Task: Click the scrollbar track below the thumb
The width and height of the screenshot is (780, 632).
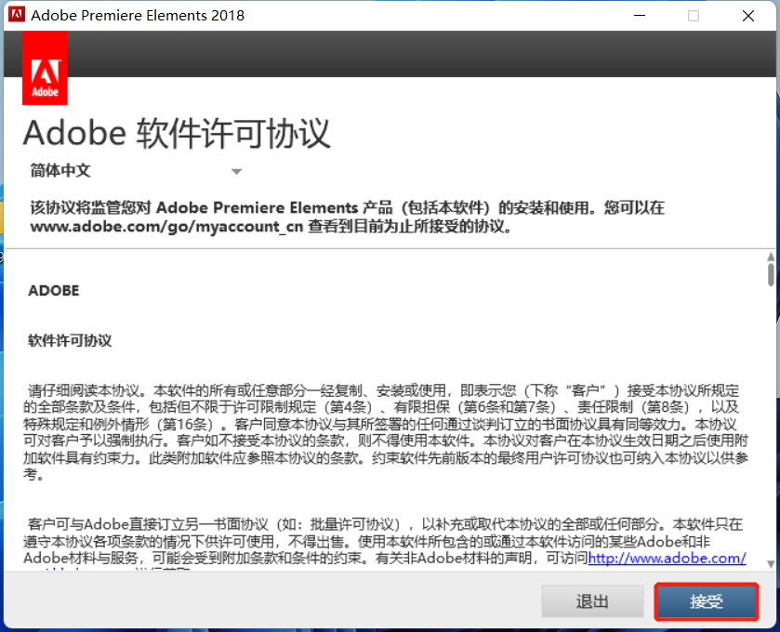Action: (x=770, y=418)
